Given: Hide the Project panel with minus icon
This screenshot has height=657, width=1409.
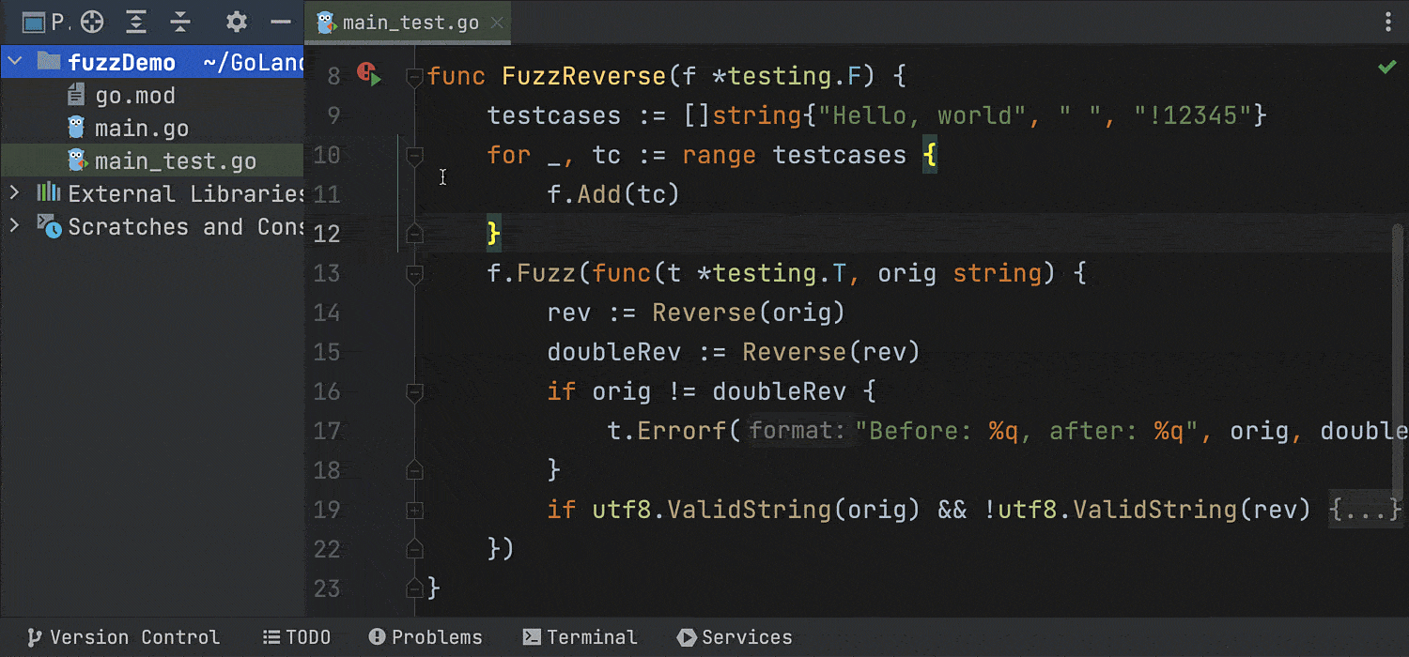Looking at the screenshot, I should click(x=280, y=22).
